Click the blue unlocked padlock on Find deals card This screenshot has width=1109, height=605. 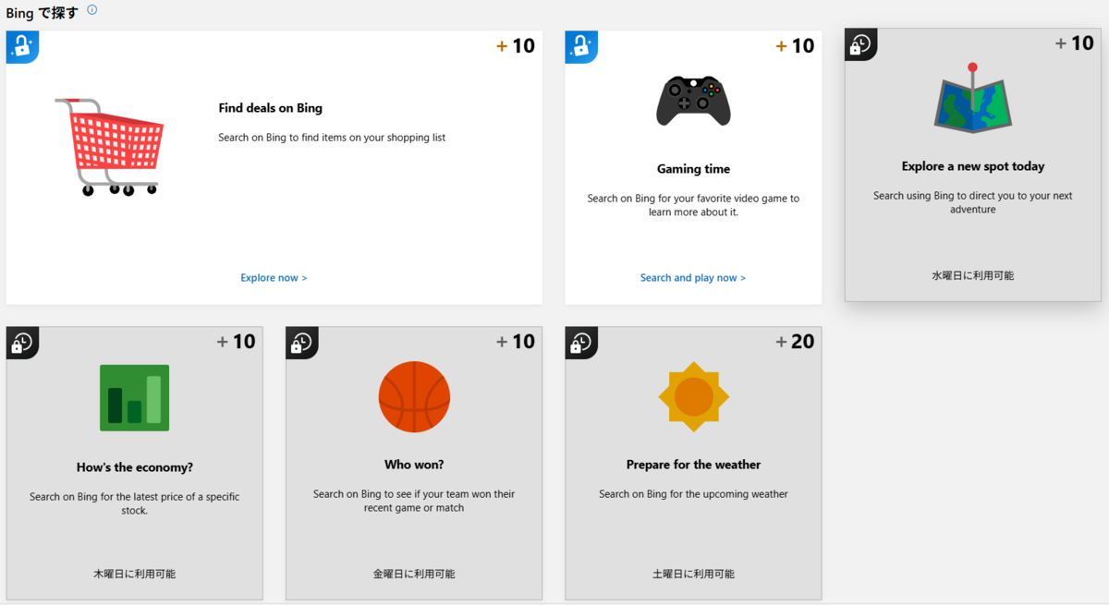(22, 46)
